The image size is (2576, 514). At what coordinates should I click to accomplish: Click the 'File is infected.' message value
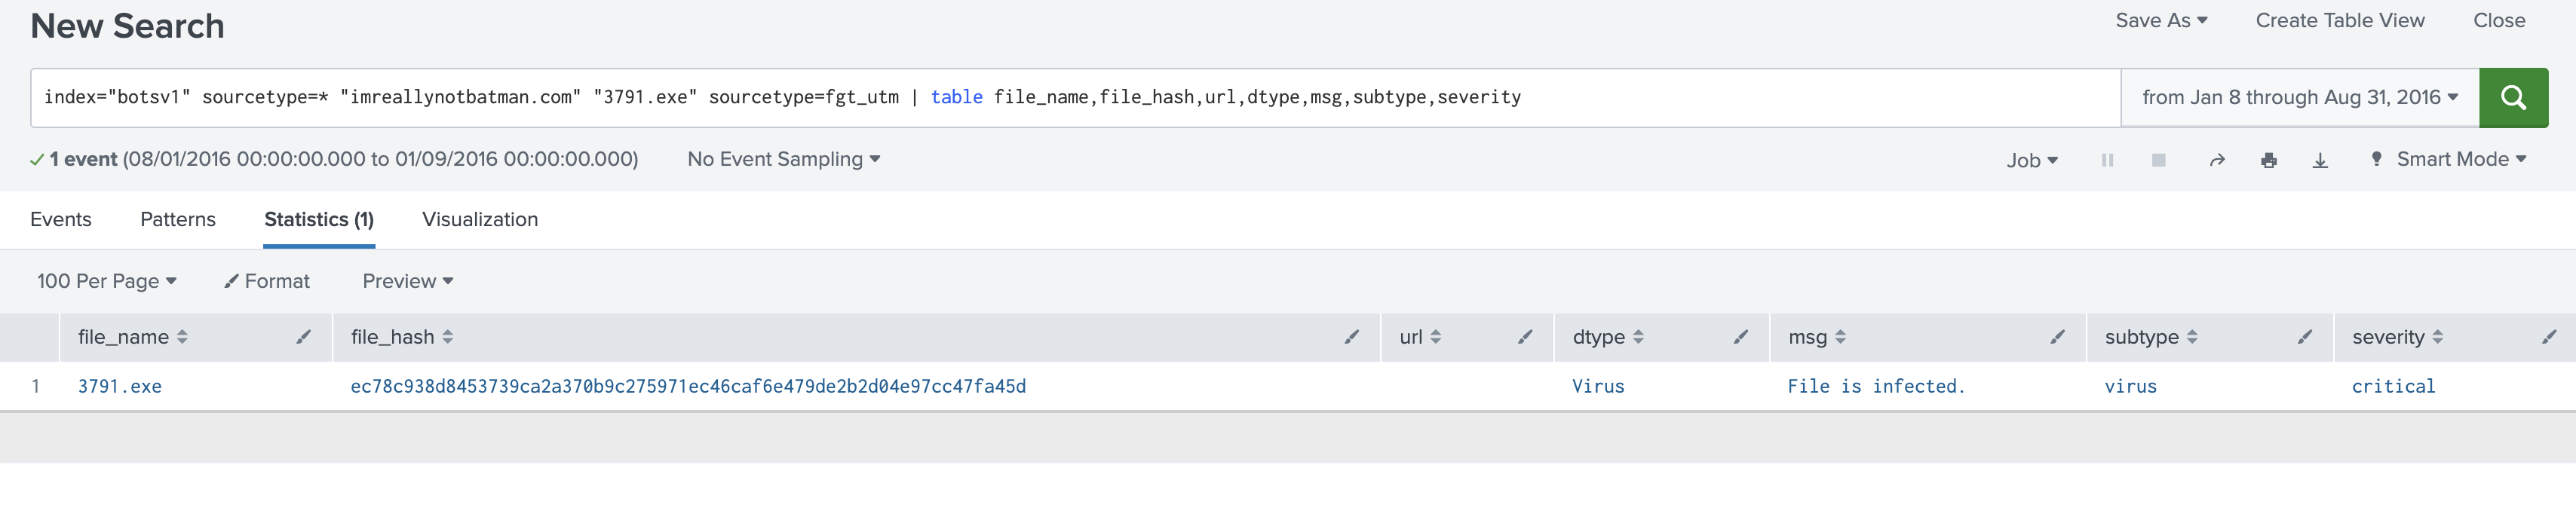tap(1876, 386)
